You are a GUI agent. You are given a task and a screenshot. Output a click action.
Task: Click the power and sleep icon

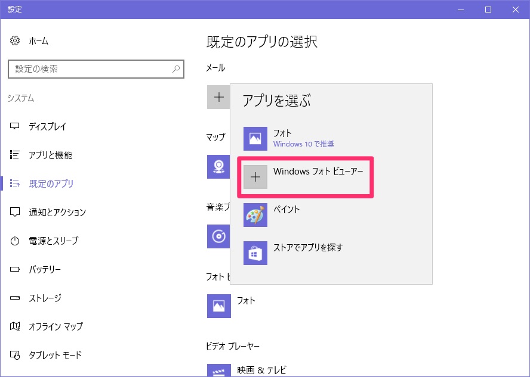[14, 241]
